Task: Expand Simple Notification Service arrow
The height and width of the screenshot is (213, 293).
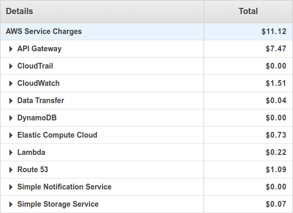Action: [11, 187]
